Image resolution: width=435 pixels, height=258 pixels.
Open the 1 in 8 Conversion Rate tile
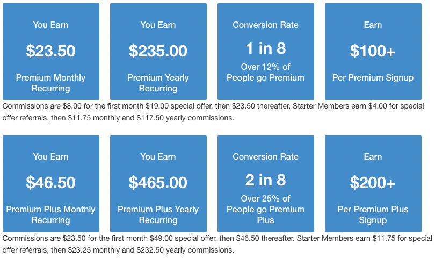click(266, 52)
